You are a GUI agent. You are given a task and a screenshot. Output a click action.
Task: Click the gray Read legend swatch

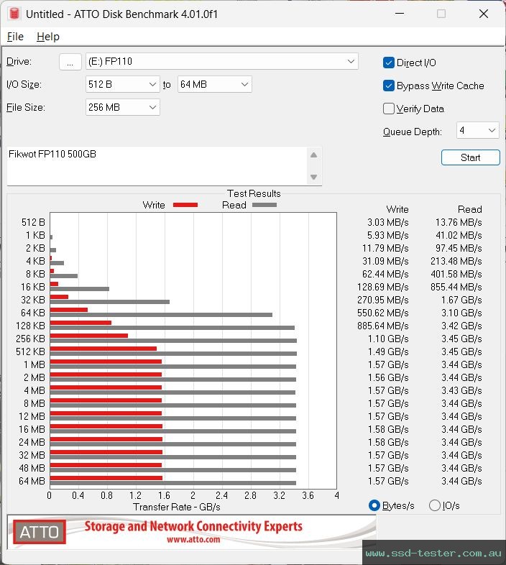click(x=264, y=205)
